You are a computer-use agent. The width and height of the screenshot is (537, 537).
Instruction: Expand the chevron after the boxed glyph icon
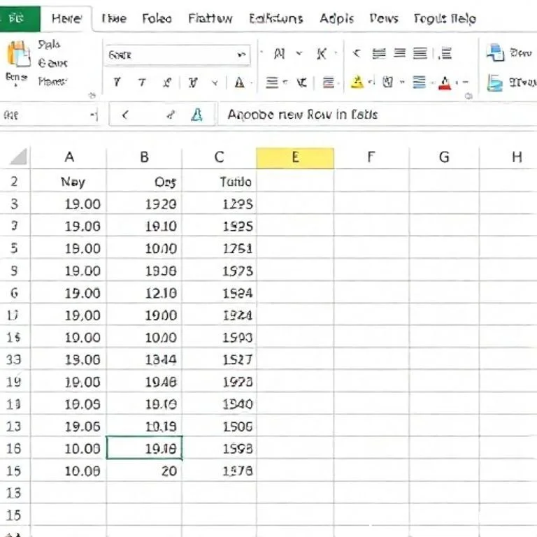(x=403, y=82)
